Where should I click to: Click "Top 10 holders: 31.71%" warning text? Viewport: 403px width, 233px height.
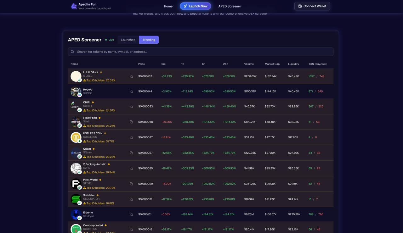click(x=100, y=141)
